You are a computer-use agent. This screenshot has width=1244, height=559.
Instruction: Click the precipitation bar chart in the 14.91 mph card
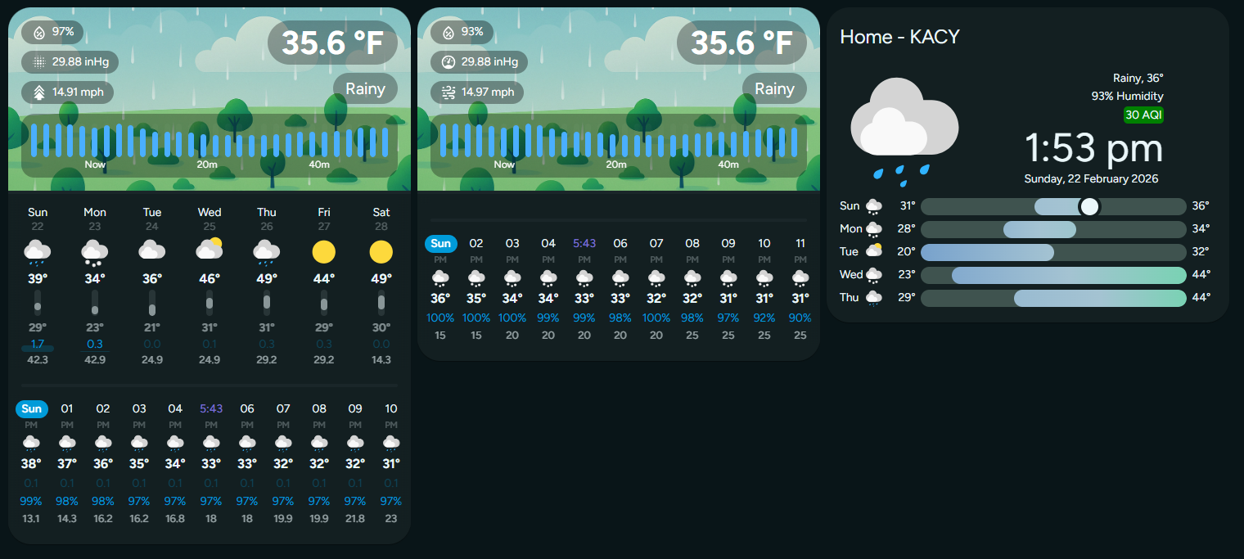210,146
